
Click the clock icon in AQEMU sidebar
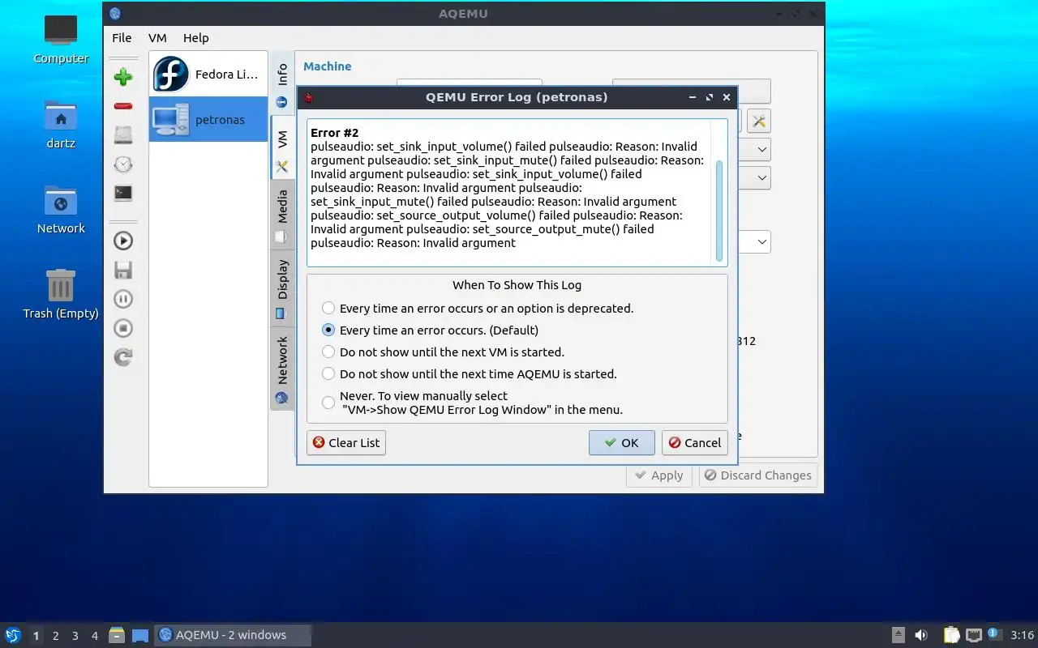pyautogui.click(x=123, y=164)
